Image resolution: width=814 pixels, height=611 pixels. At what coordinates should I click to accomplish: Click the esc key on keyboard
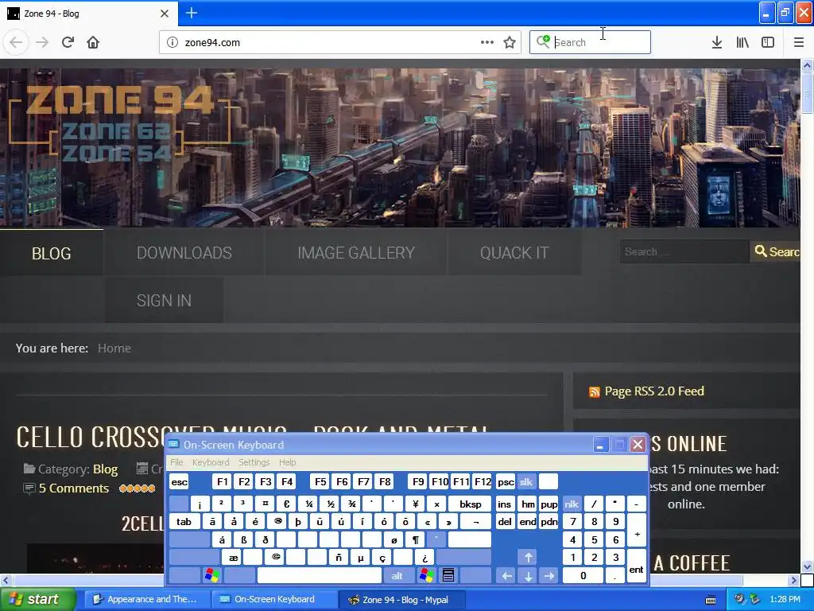pos(179,481)
